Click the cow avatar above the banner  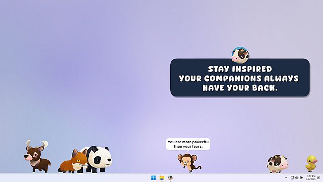[240, 55]
